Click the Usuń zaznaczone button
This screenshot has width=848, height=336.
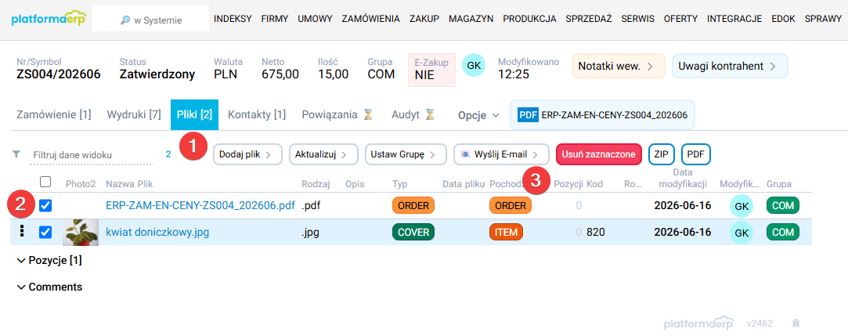[599, 154]
